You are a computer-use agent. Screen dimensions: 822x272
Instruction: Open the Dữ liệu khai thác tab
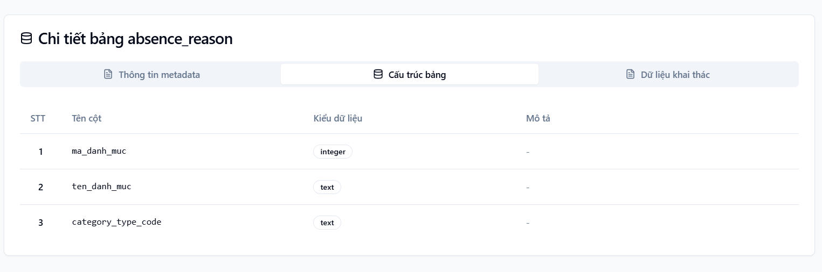pos(668,74)
